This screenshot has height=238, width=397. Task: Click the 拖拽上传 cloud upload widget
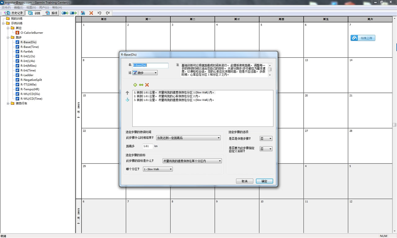point(363,38)
